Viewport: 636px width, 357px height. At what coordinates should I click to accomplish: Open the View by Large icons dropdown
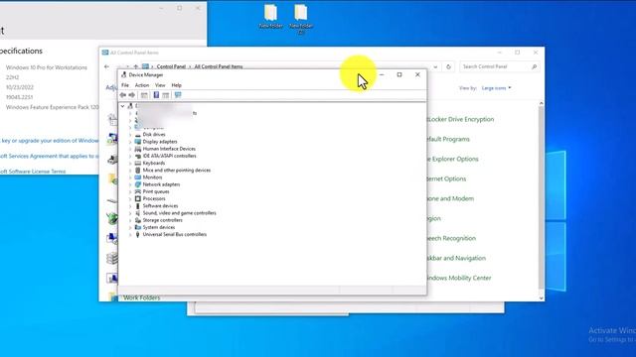point(496,88)
